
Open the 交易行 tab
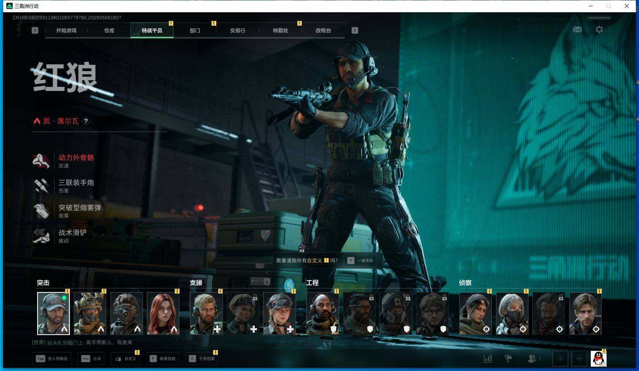point(238,30)
